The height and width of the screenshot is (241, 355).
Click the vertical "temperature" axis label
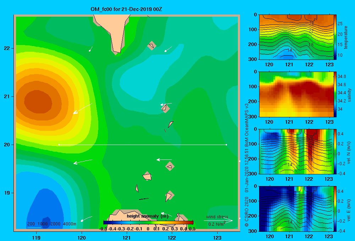click(345, 37)
